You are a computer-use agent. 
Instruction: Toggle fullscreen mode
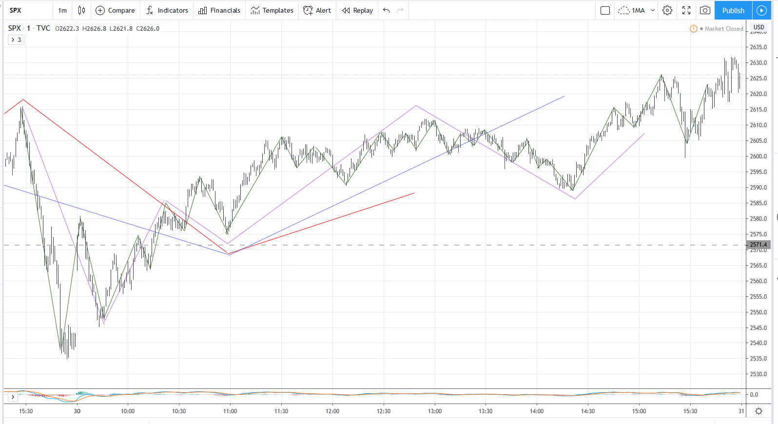[686, 10]
